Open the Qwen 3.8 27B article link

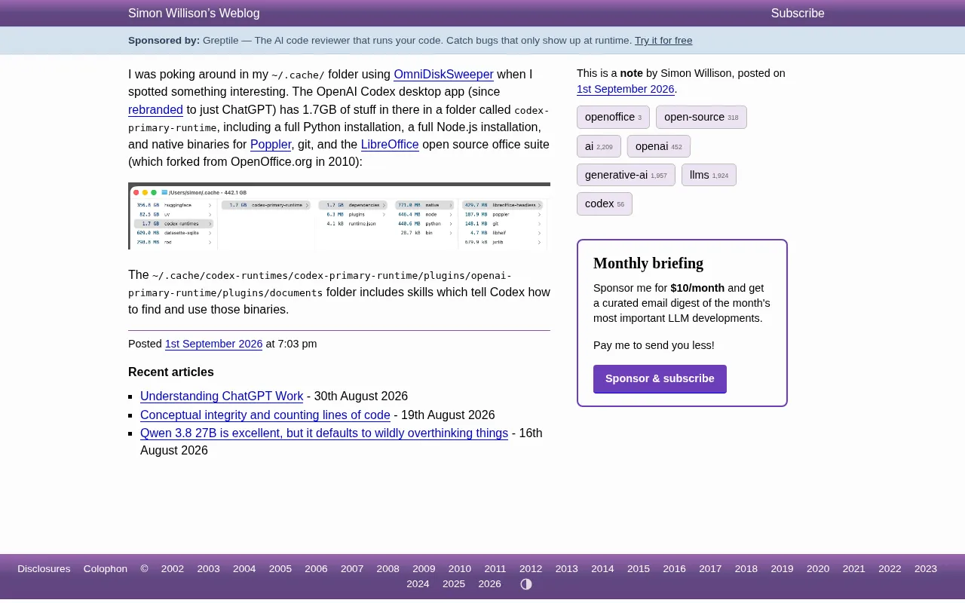tap(324, 433)
